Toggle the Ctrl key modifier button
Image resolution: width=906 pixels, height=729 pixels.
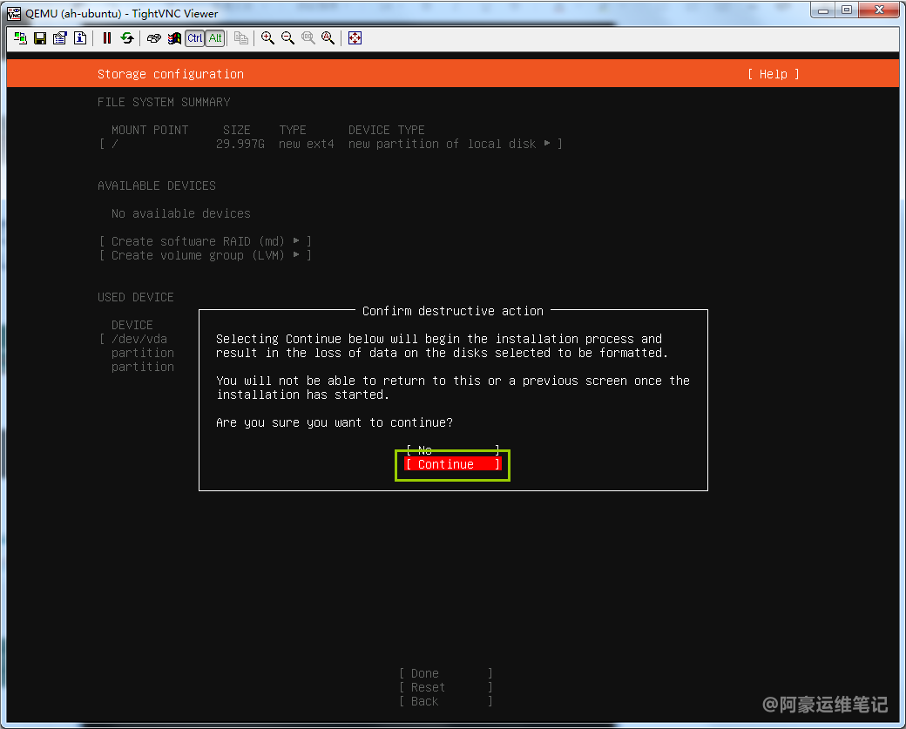point(195,38)
